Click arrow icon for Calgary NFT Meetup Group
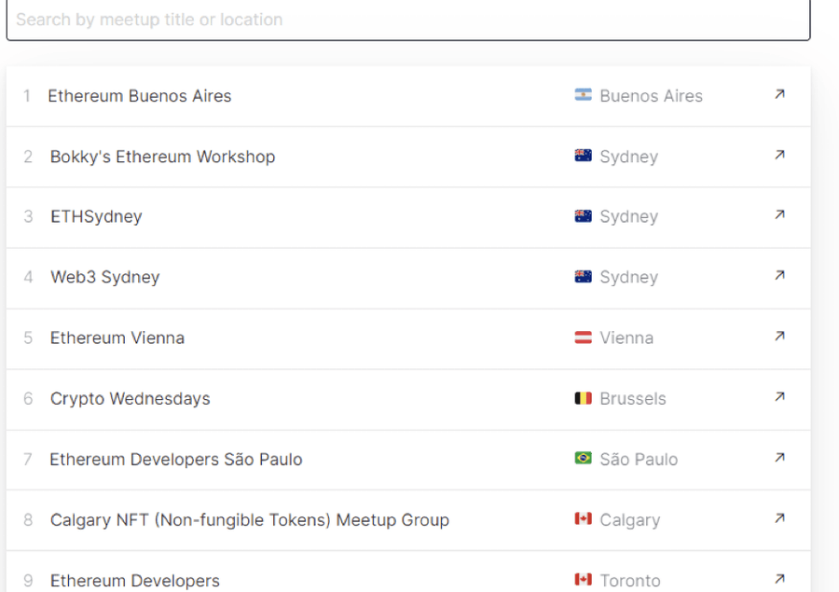The width and height of the screenshot is (839, 592). (779, 518)
